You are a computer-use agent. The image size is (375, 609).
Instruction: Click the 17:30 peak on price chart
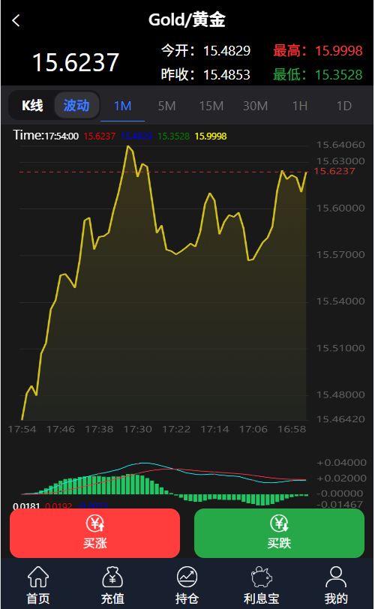click(128, 146)
